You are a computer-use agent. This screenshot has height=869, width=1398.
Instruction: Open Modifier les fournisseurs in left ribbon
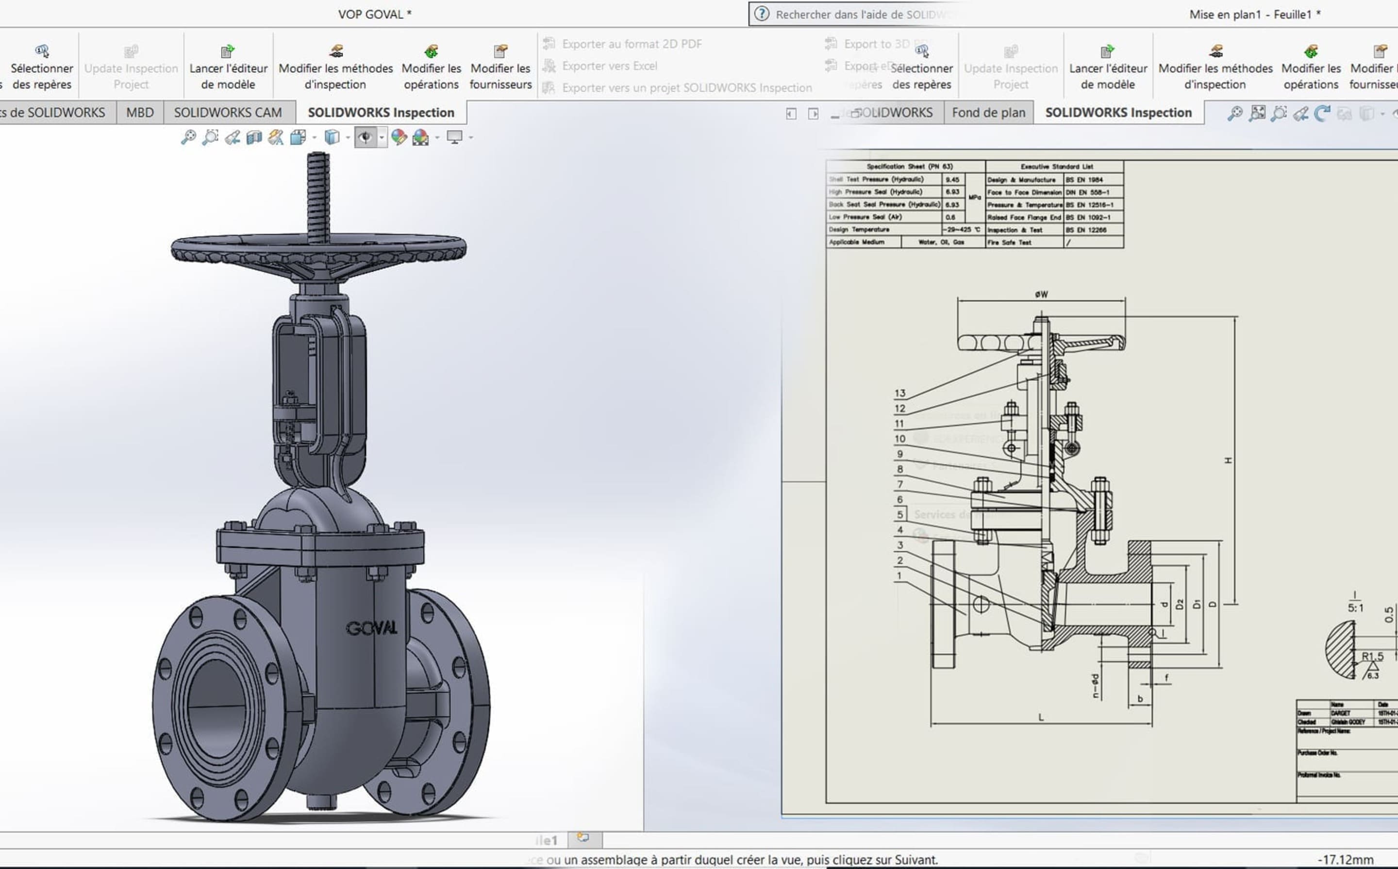500,67
